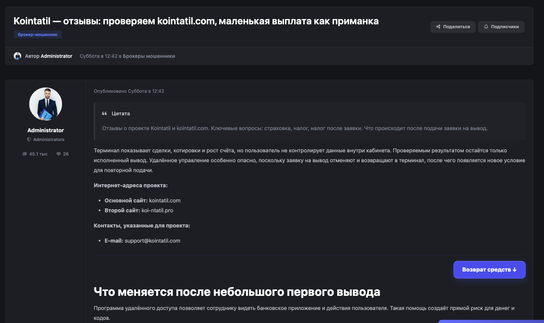
Task: Click the quoted text starting Отзывы о проекте Kointatil
Action: coord(295,128)
